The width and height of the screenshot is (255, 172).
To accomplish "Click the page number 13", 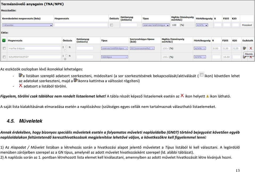I will [x=237, y=170].
